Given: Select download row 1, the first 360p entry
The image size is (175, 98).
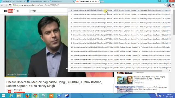Looking at the screenshot, I should (119, 10).
